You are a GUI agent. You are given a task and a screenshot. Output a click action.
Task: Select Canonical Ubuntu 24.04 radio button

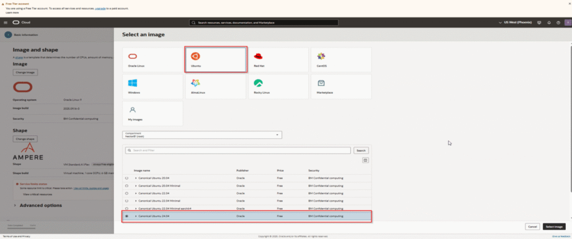127,216
